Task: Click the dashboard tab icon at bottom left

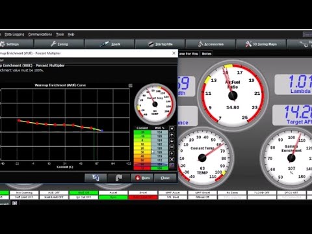Action: point(15,203)
